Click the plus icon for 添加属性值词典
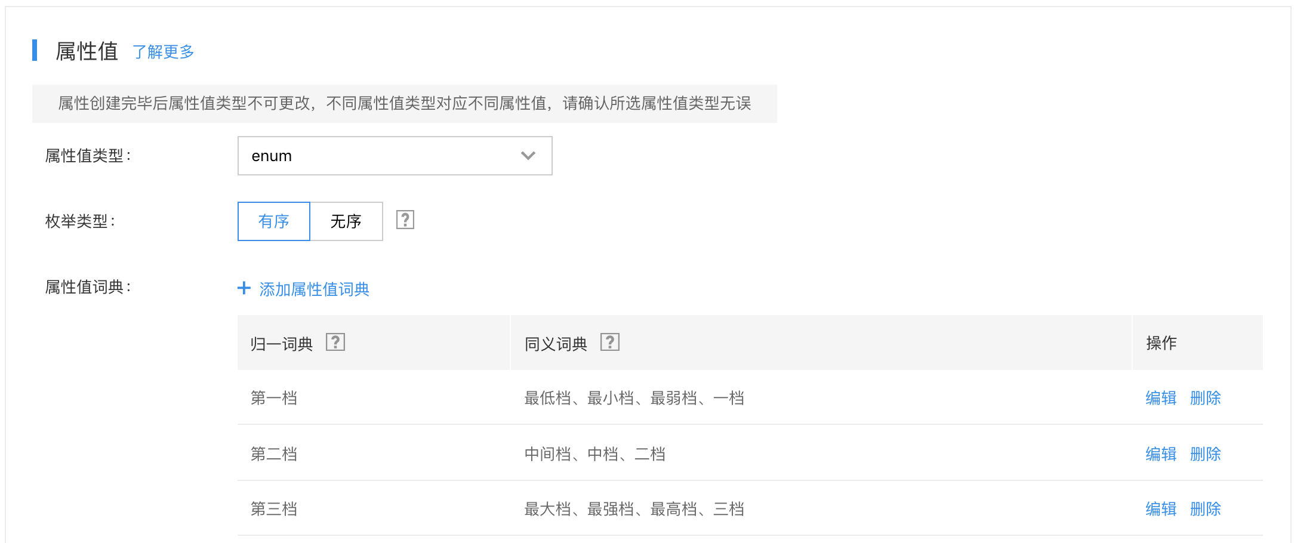This screenshot has width=1294, height=543. (244, 288)
